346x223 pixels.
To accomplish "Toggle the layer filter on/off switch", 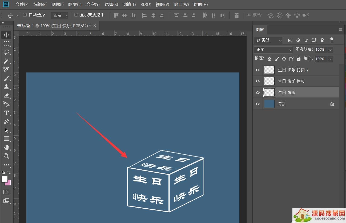I will pyautogui.click(x=332, y=40).
